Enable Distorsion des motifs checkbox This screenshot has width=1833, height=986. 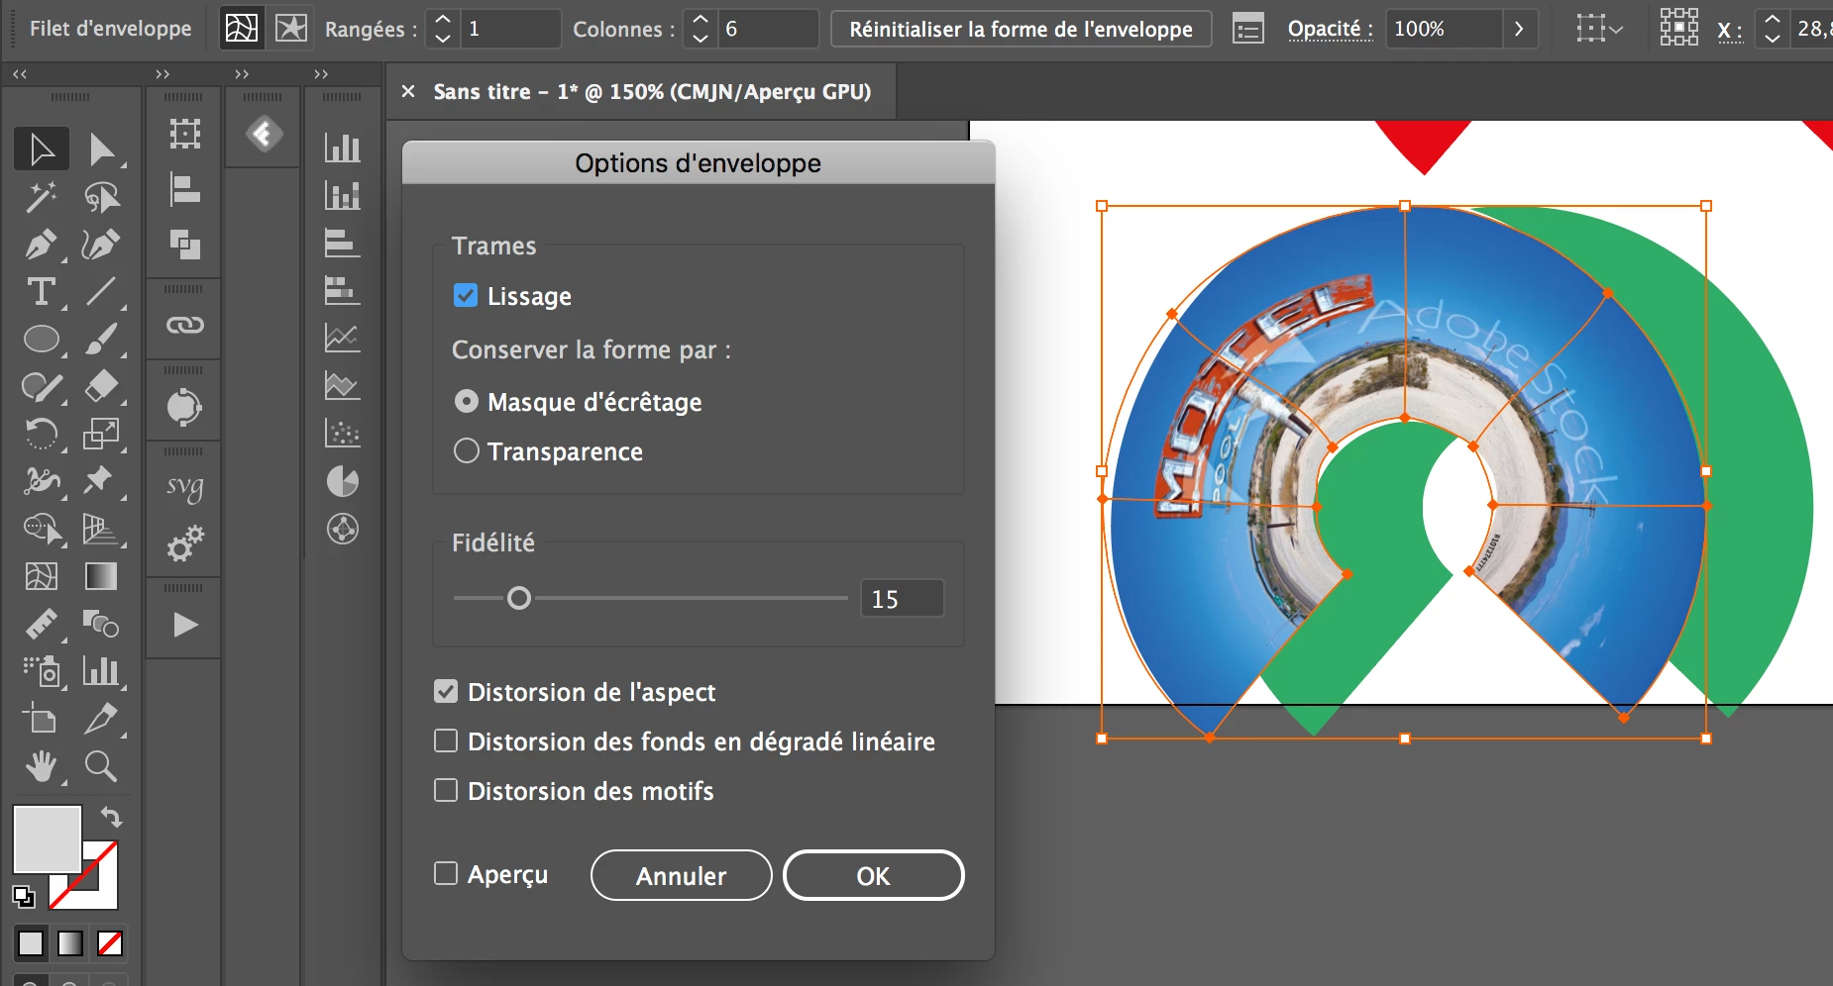pyautogui.click(x=446, y=790)
